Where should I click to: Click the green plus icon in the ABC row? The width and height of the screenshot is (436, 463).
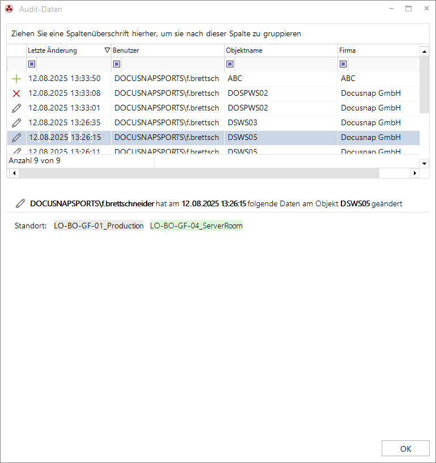[x=16, y=79]
